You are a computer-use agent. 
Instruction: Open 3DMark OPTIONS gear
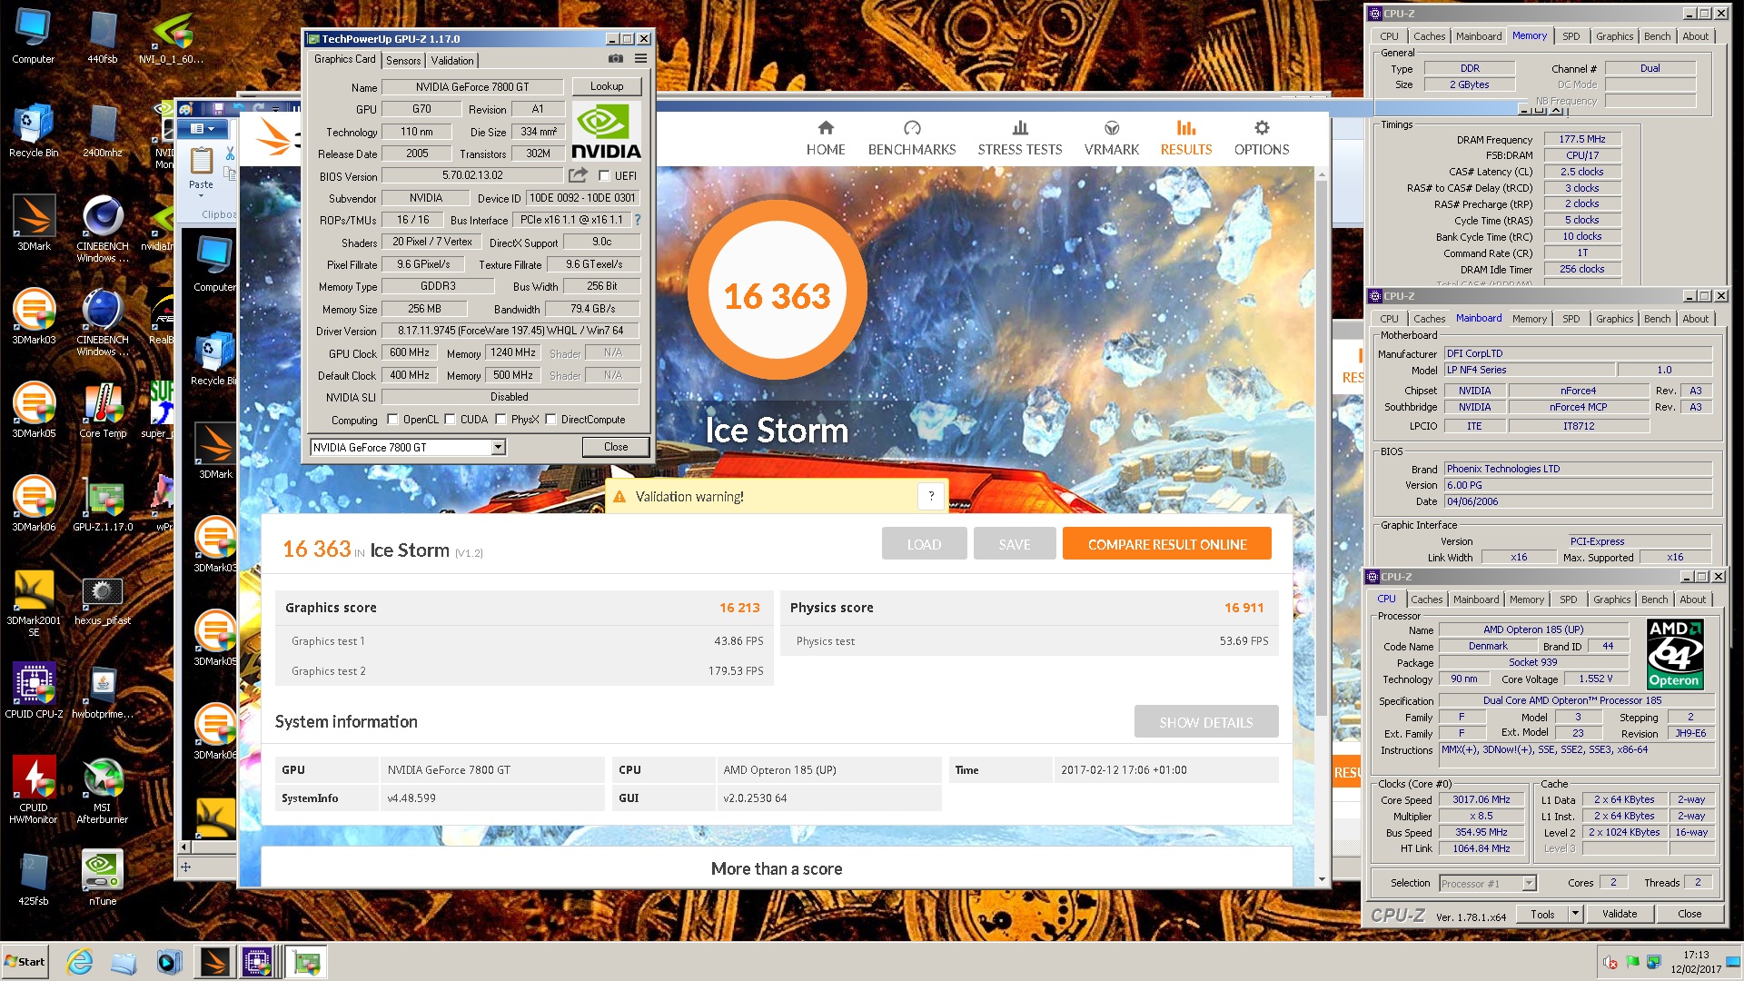click(1261, 138)
